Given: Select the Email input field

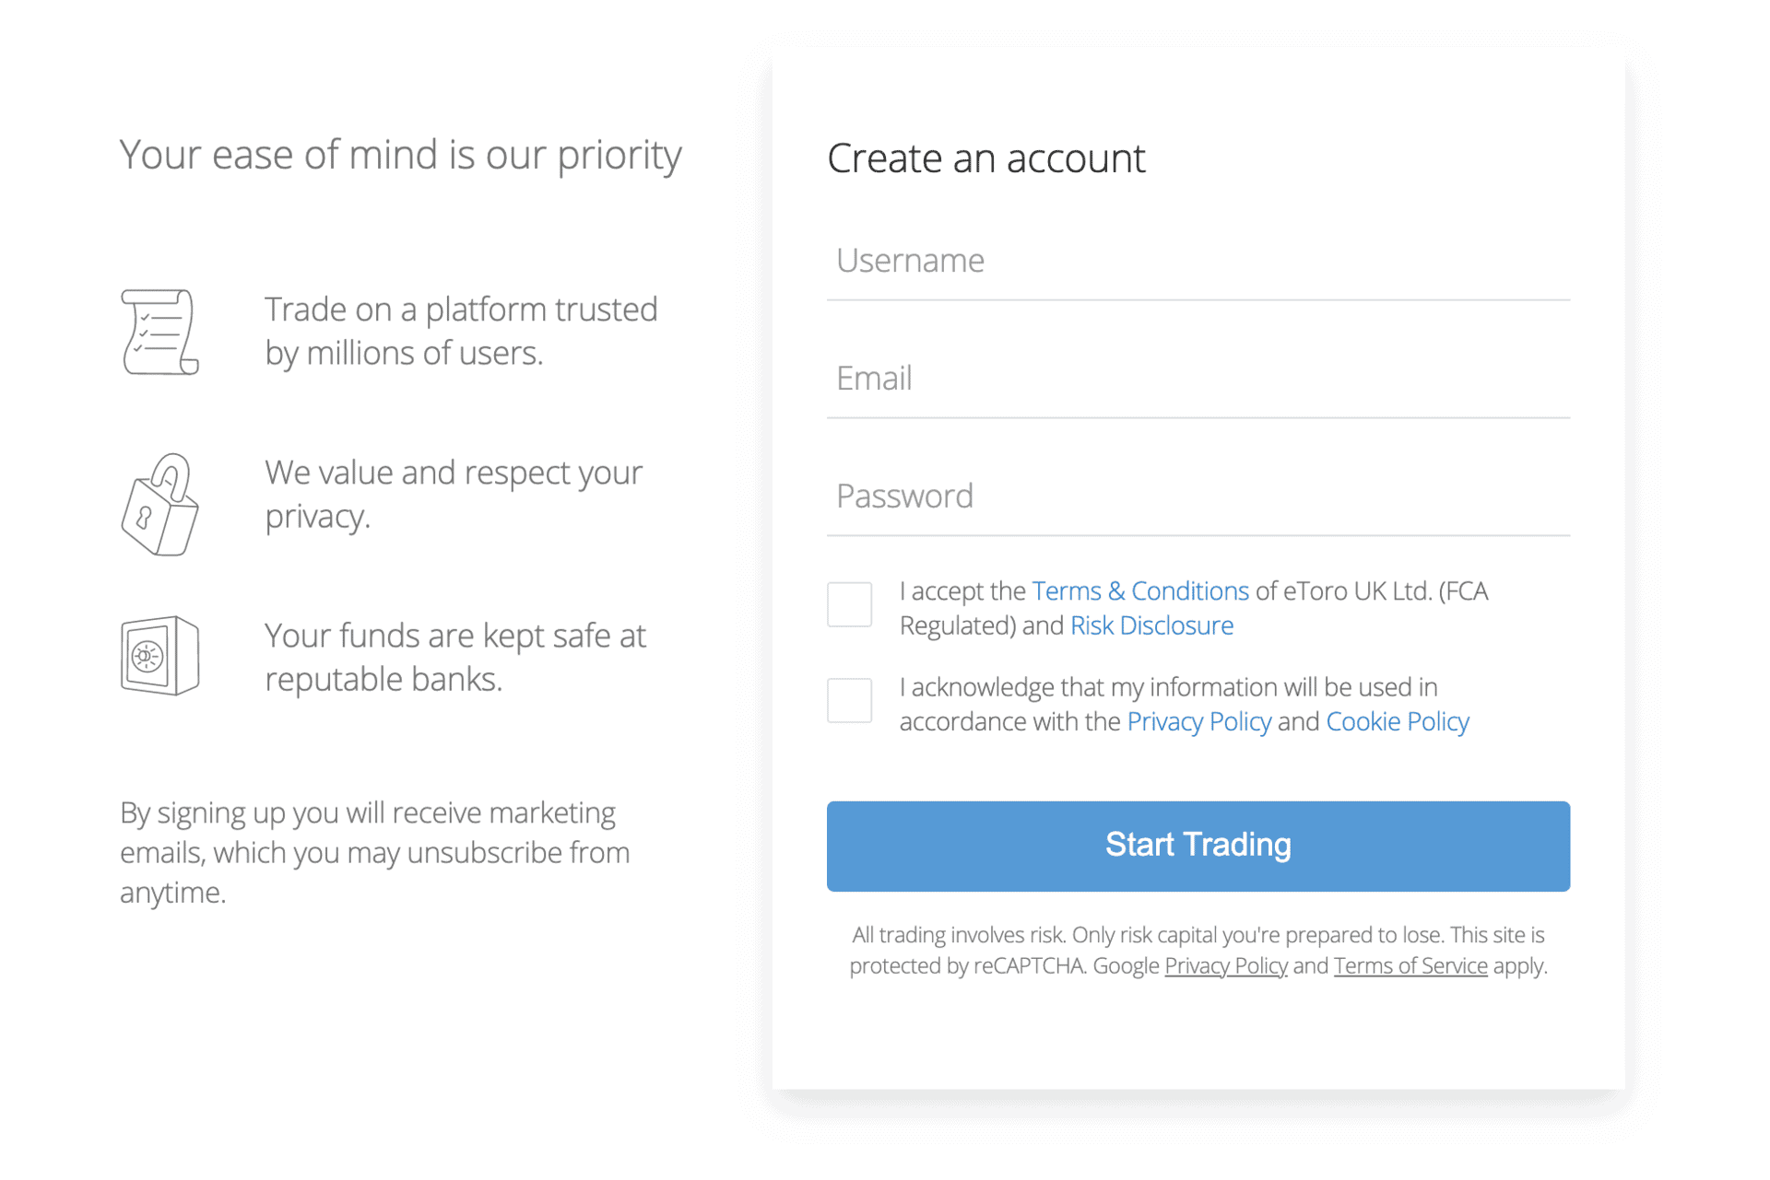Looking at the screenshot, I should 1197,378.
